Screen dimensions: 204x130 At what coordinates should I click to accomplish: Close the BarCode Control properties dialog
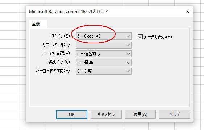(x=187, y=11)
